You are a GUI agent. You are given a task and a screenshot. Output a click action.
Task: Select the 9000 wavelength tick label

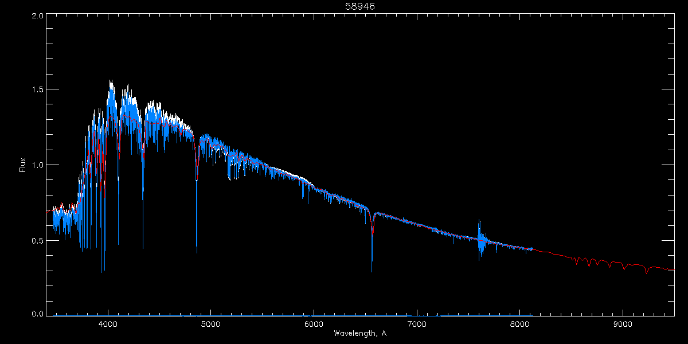pos(623,323)
